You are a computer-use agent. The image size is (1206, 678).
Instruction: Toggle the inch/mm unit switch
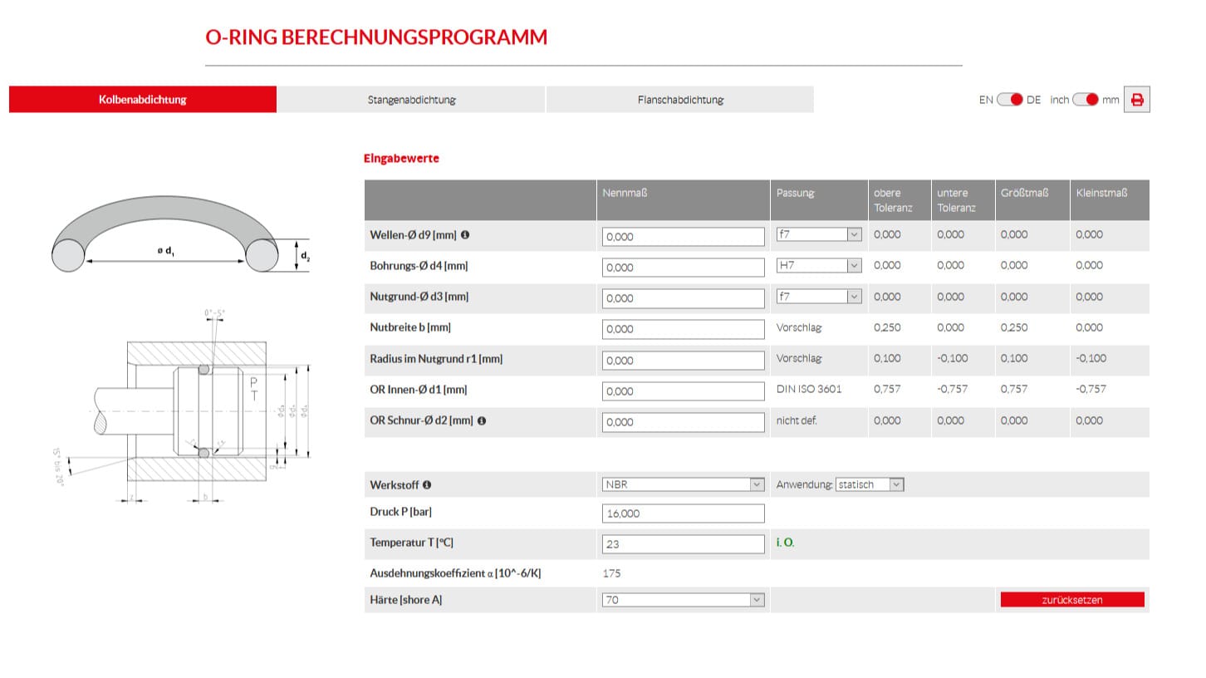click(1086, 100)
